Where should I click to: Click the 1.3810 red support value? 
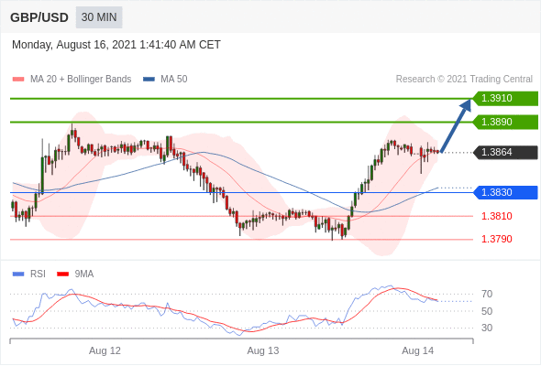point(496,216)
